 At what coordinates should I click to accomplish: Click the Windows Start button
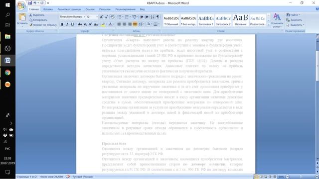click(x=8, y=5)
